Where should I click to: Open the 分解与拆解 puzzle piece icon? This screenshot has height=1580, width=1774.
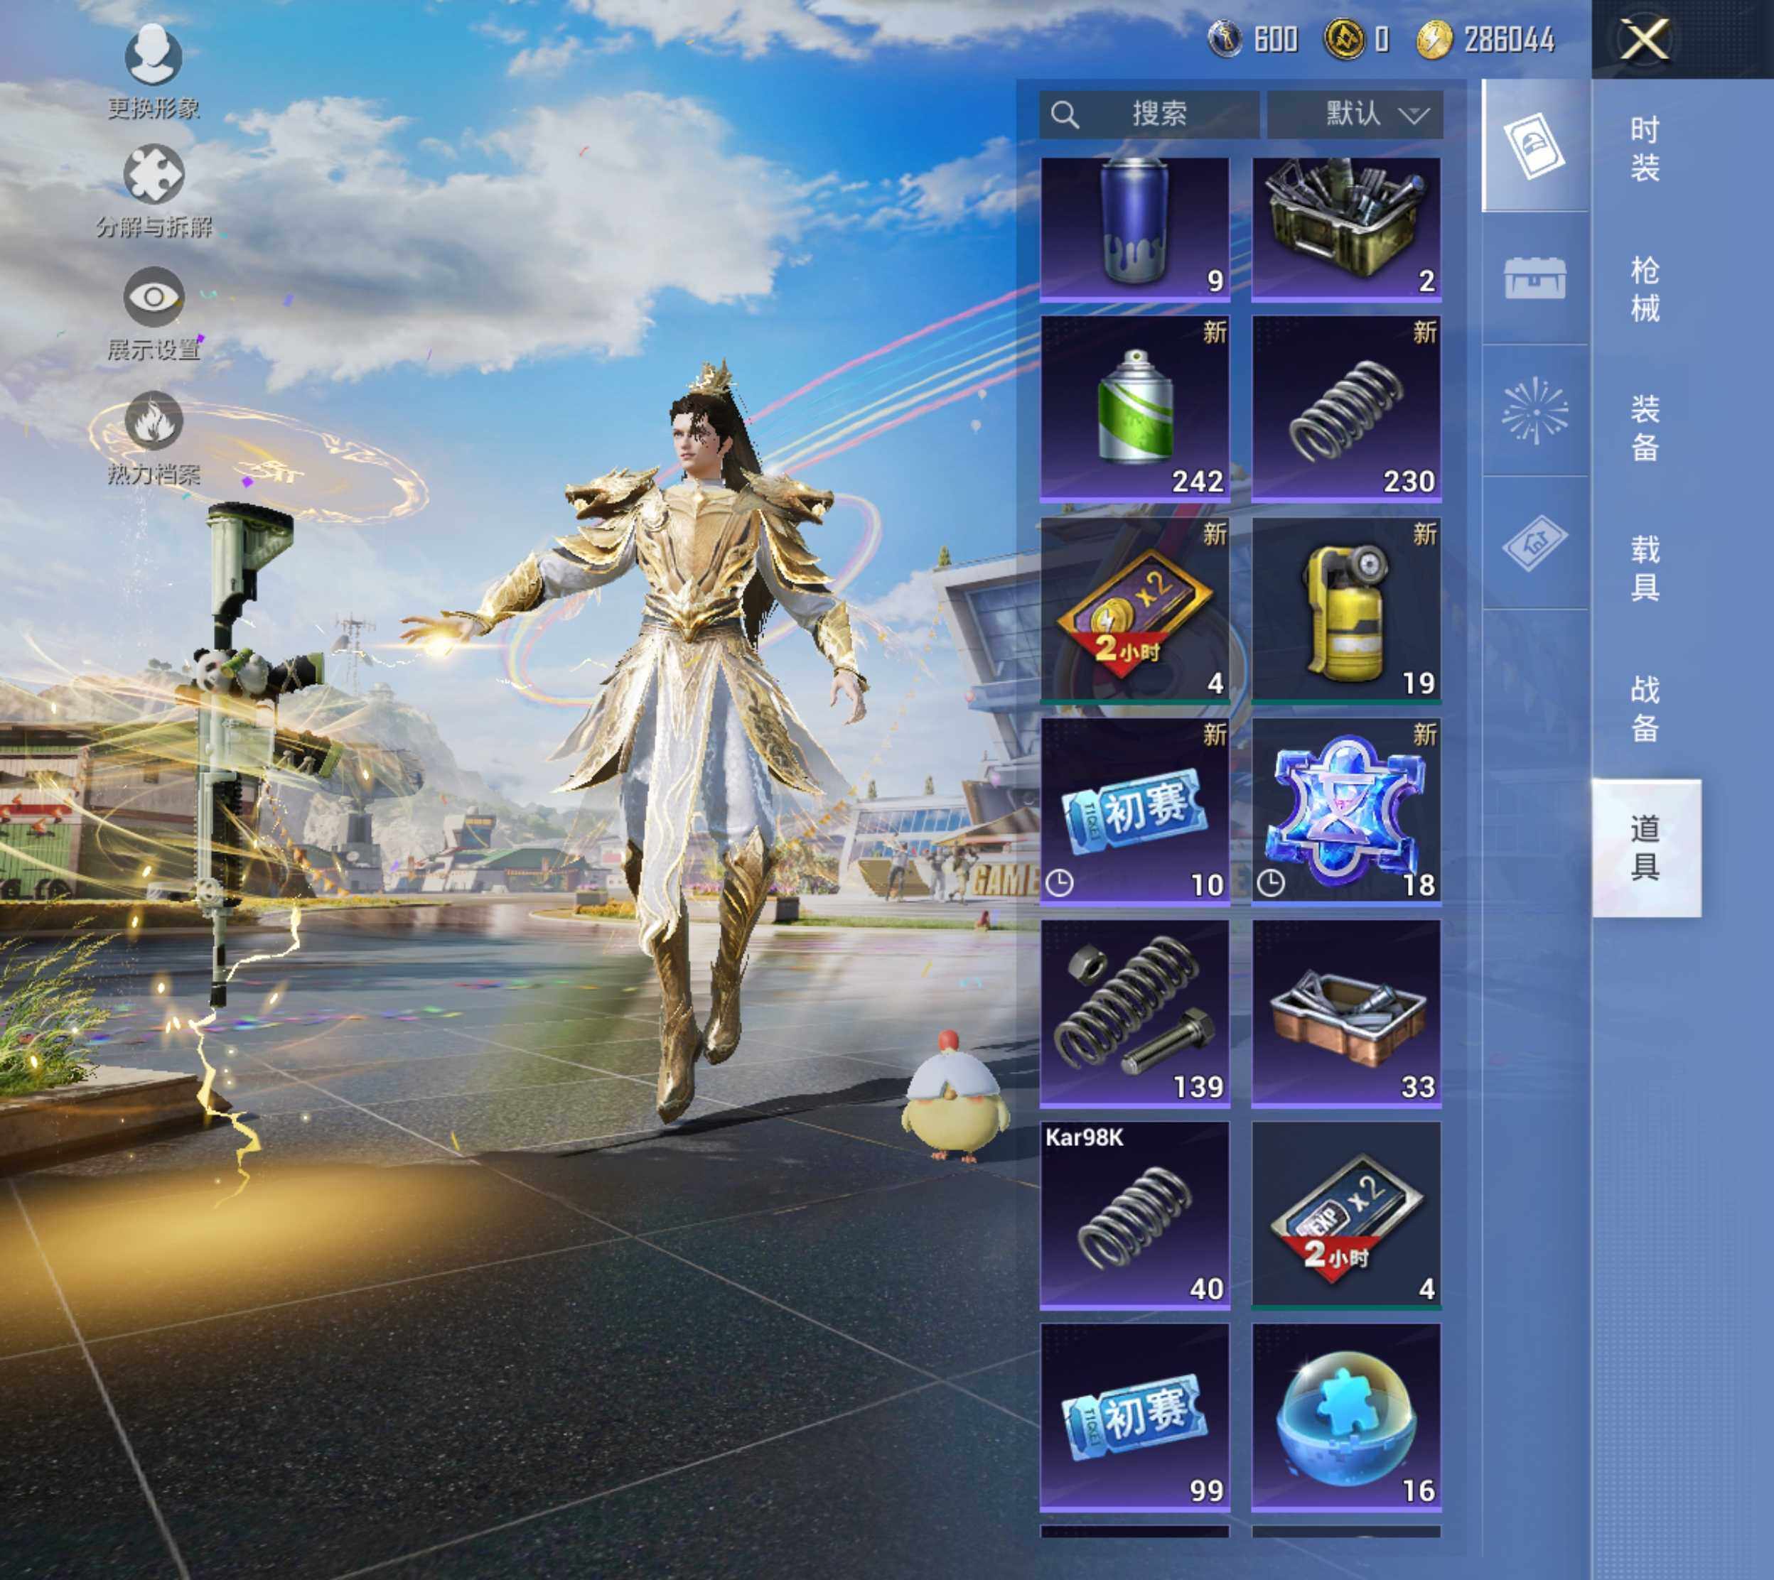154,176
